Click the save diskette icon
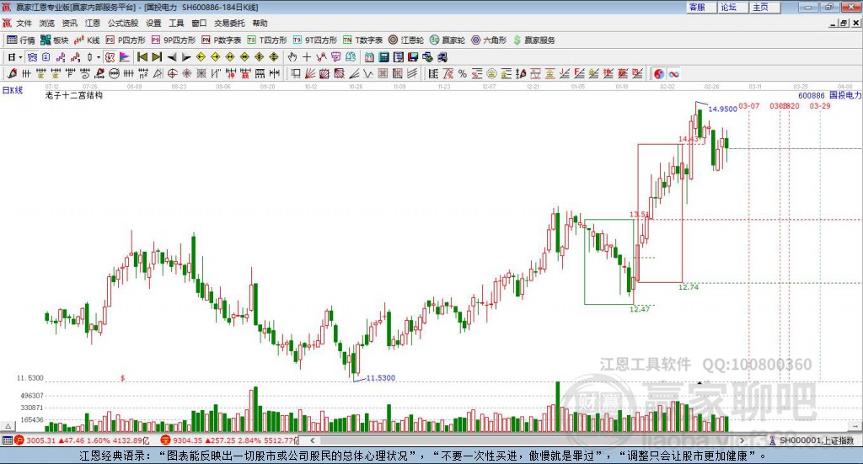 click(413, 57)
